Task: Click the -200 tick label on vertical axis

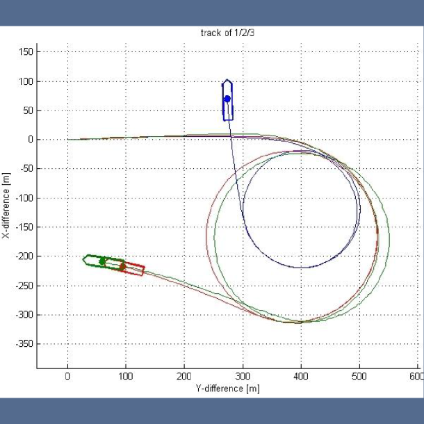Action: (x=24, y=256)
